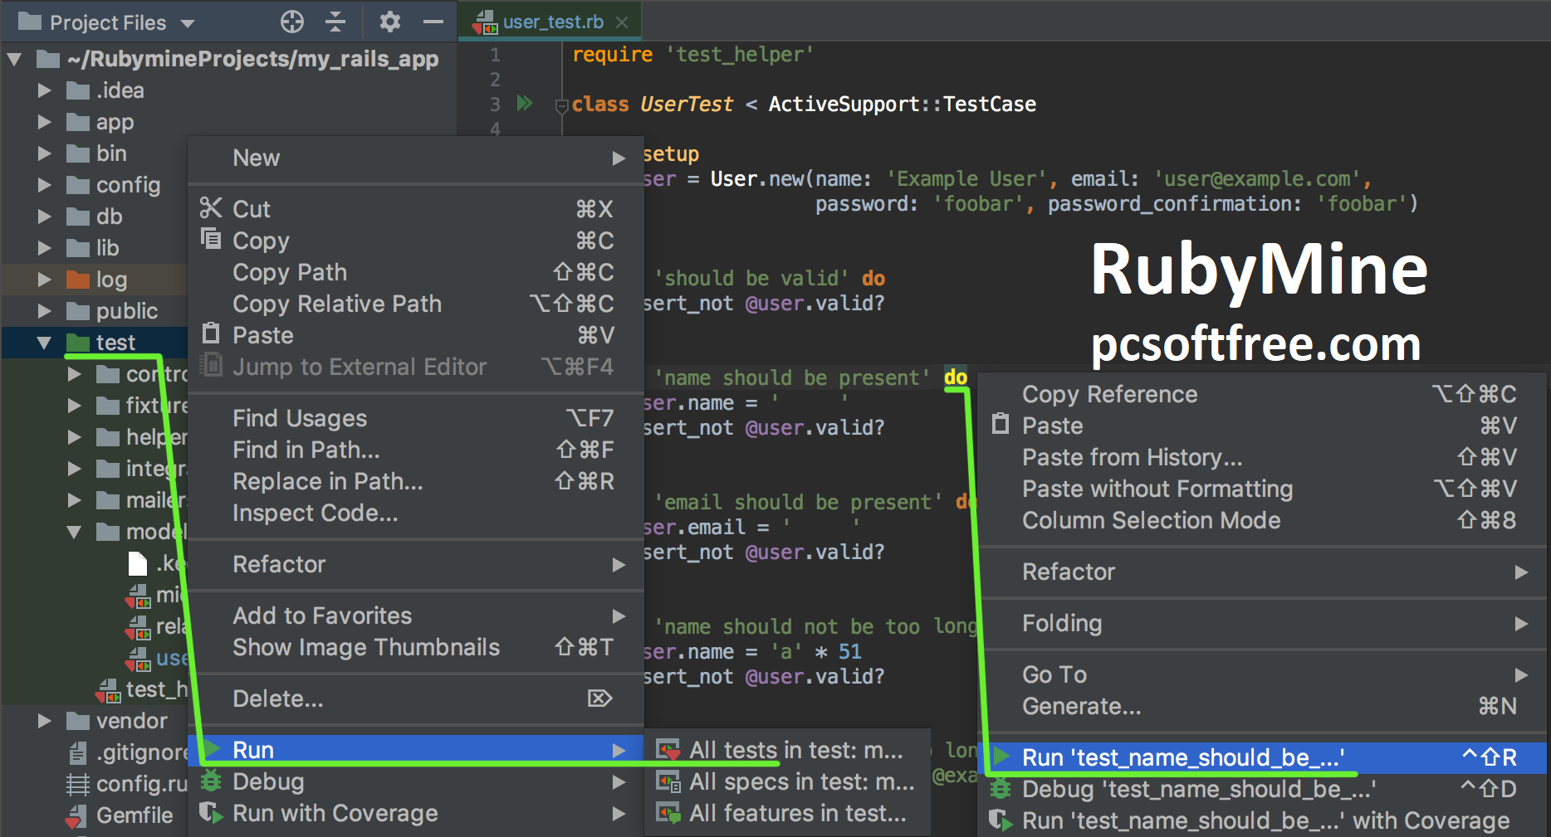Choose Inspect Code...
Image resolution: width=1551 pixels, height=837 pixels.
416,513
